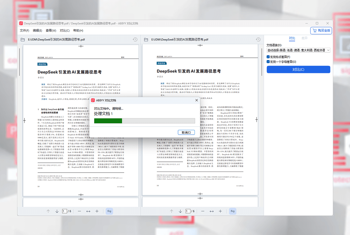Viewport: 350px width, 235px height.
Task: Uncheck 发现标点差异 checkbox
Action: point(268,57)
